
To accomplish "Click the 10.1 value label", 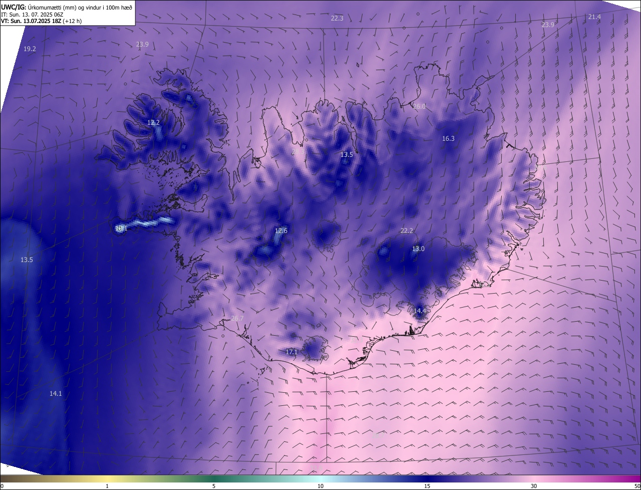I will (121, 228).
